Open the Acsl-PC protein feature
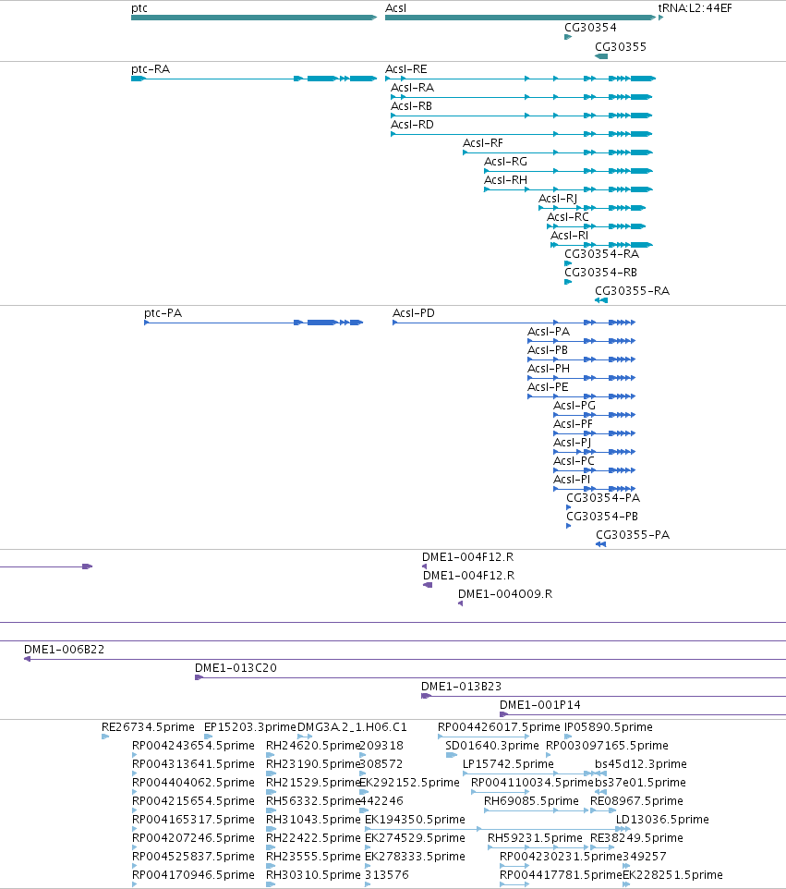This screenshot has width=786, height=889. point(595,470)
